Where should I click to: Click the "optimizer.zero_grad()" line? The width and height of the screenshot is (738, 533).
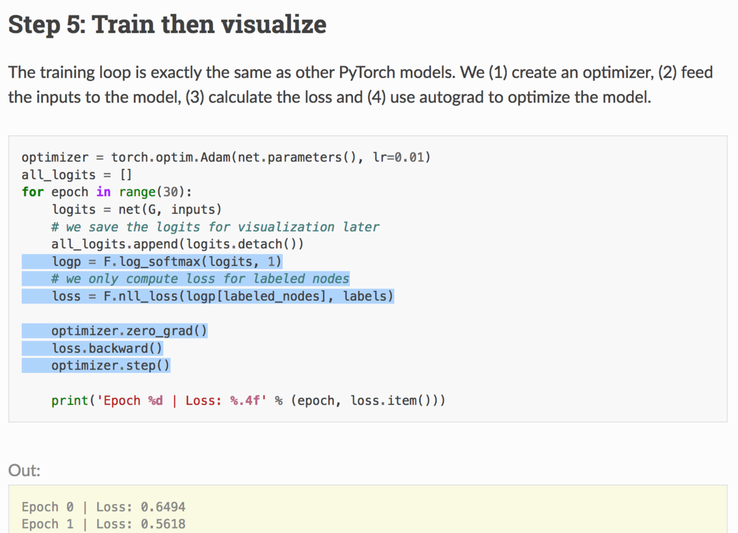pyautogui.click(x=129, y=331)
